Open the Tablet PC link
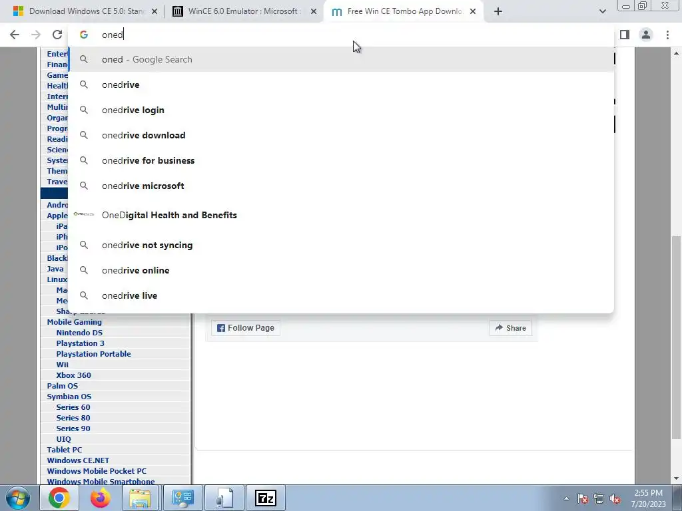682x511 pixels. 65,450
